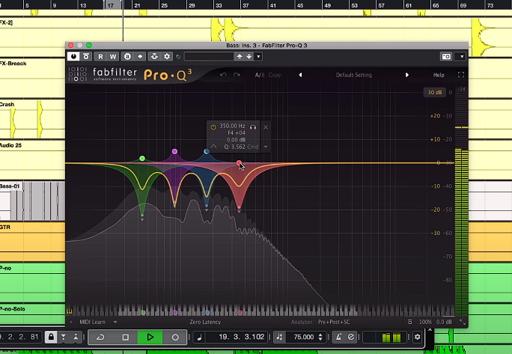This screenshot has width=512, height=354.
Task: Go to previous preset left arrow
Action: [x=300, y=75]
